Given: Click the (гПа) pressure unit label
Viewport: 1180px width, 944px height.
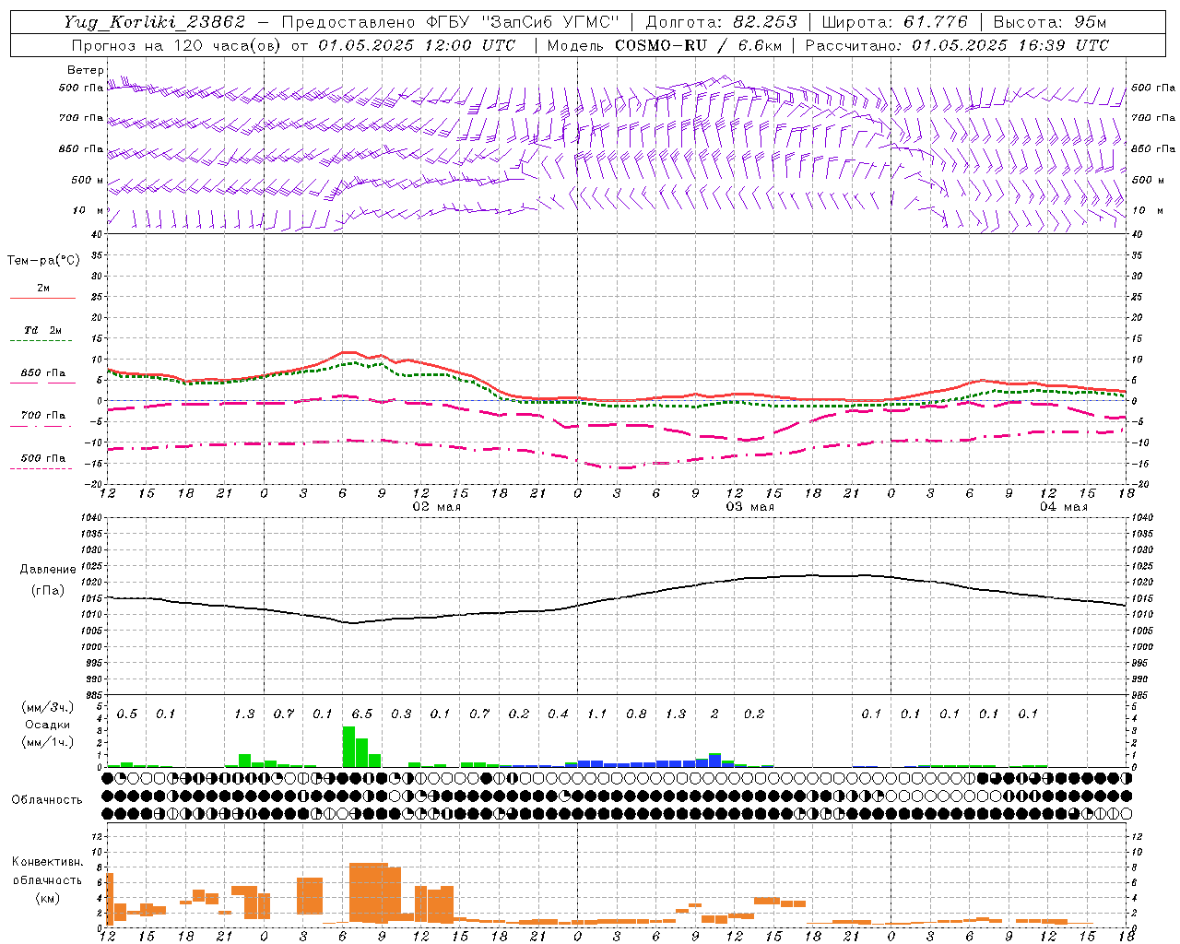Looking at the screenshot, I should (x=47, y=591).
